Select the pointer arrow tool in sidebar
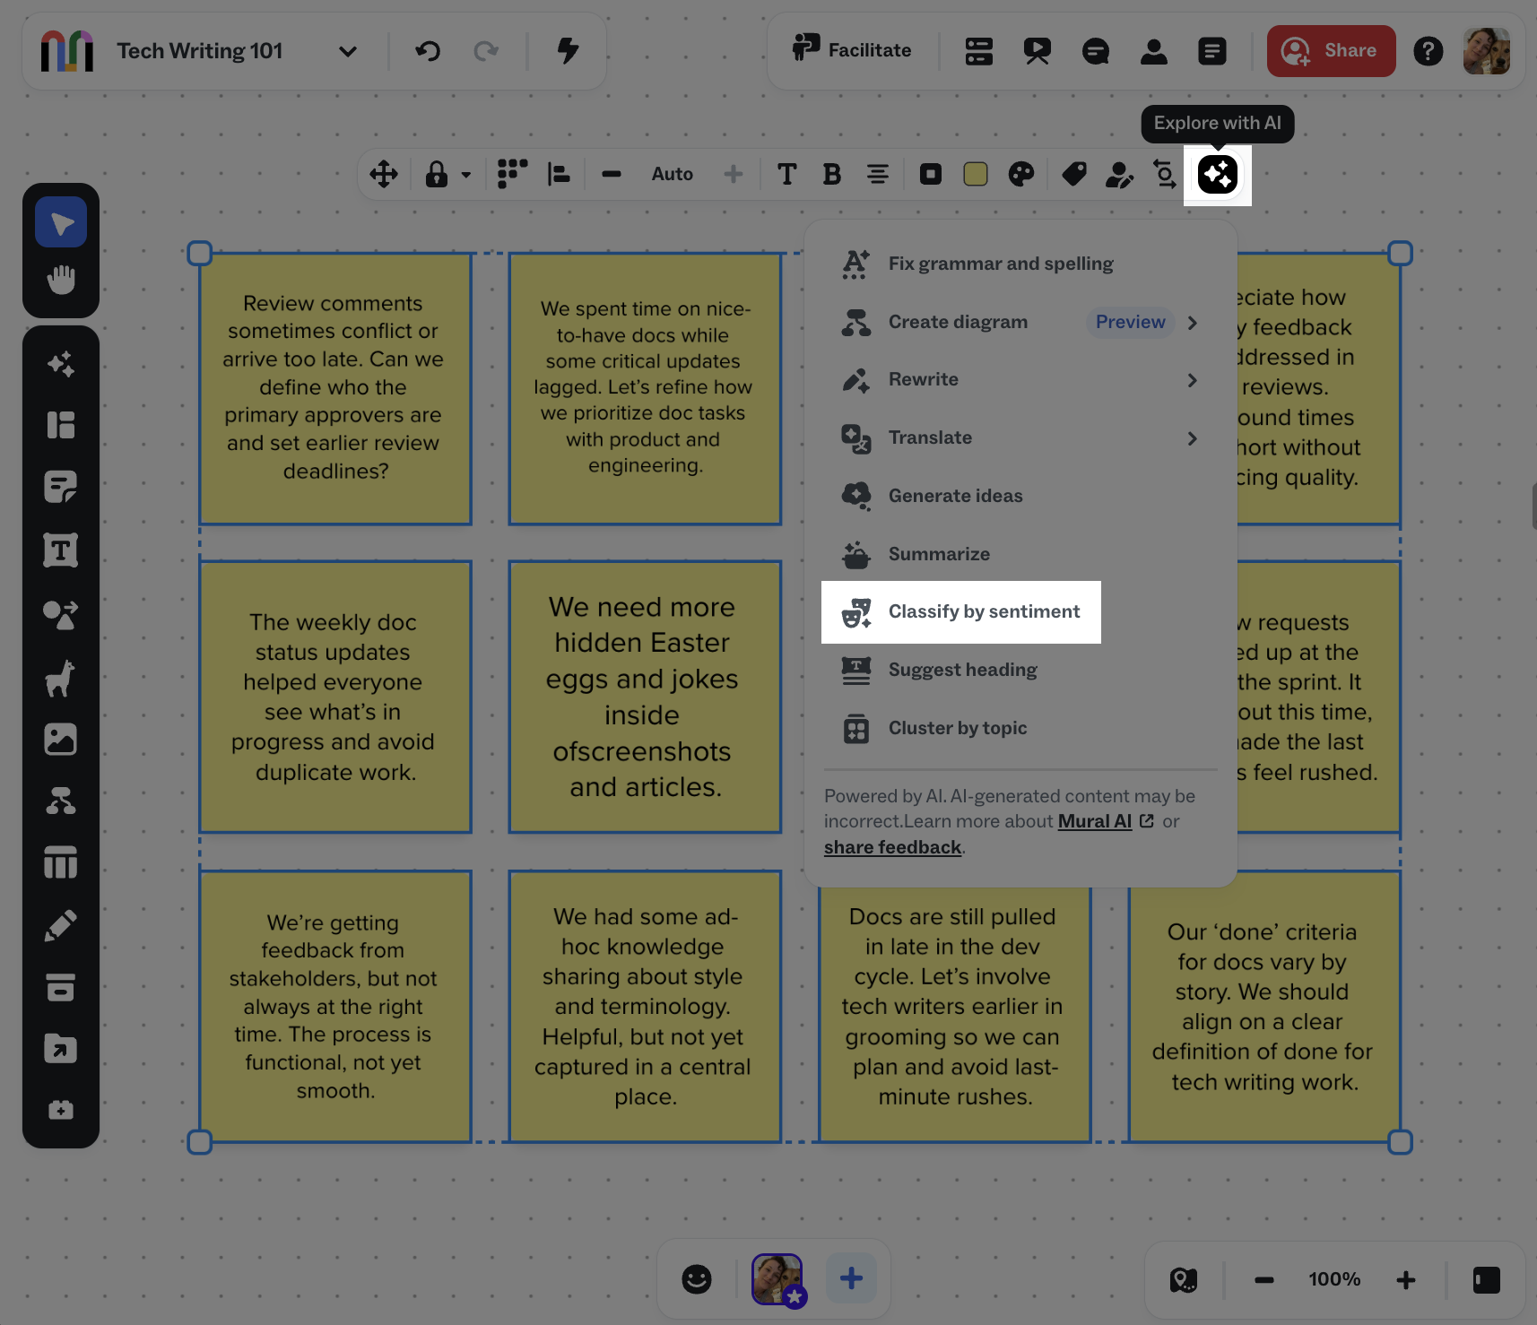The width and height of the screenshot is (1537, 1325). (x=61, y=222)
